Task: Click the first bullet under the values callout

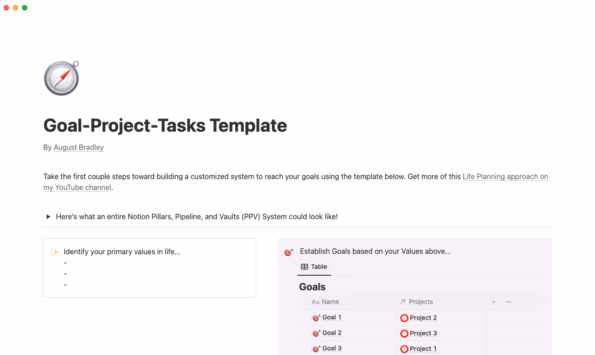Action: tap(65, 262)
